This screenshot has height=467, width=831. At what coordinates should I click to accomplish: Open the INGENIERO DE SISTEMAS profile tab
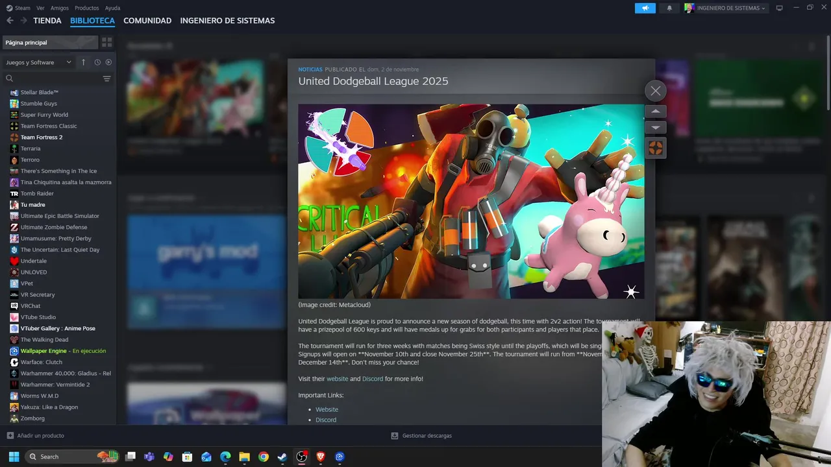[227, 21]
